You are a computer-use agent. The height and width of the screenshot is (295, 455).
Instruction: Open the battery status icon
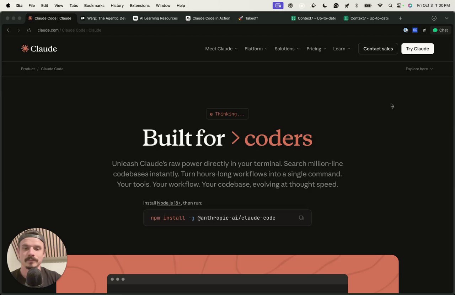(368, 5)
